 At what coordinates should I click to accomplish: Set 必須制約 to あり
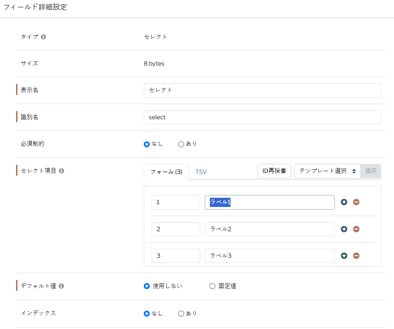coord(181,144)
